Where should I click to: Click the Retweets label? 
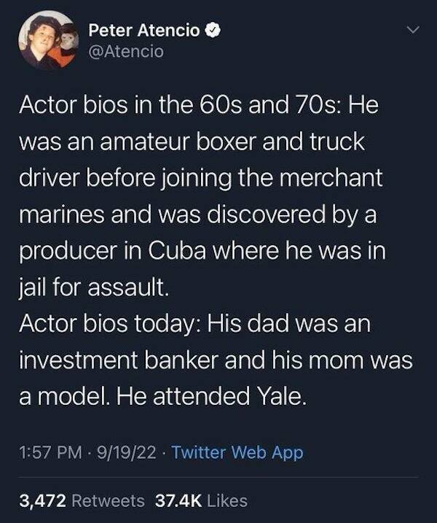[x=109, y=500]
